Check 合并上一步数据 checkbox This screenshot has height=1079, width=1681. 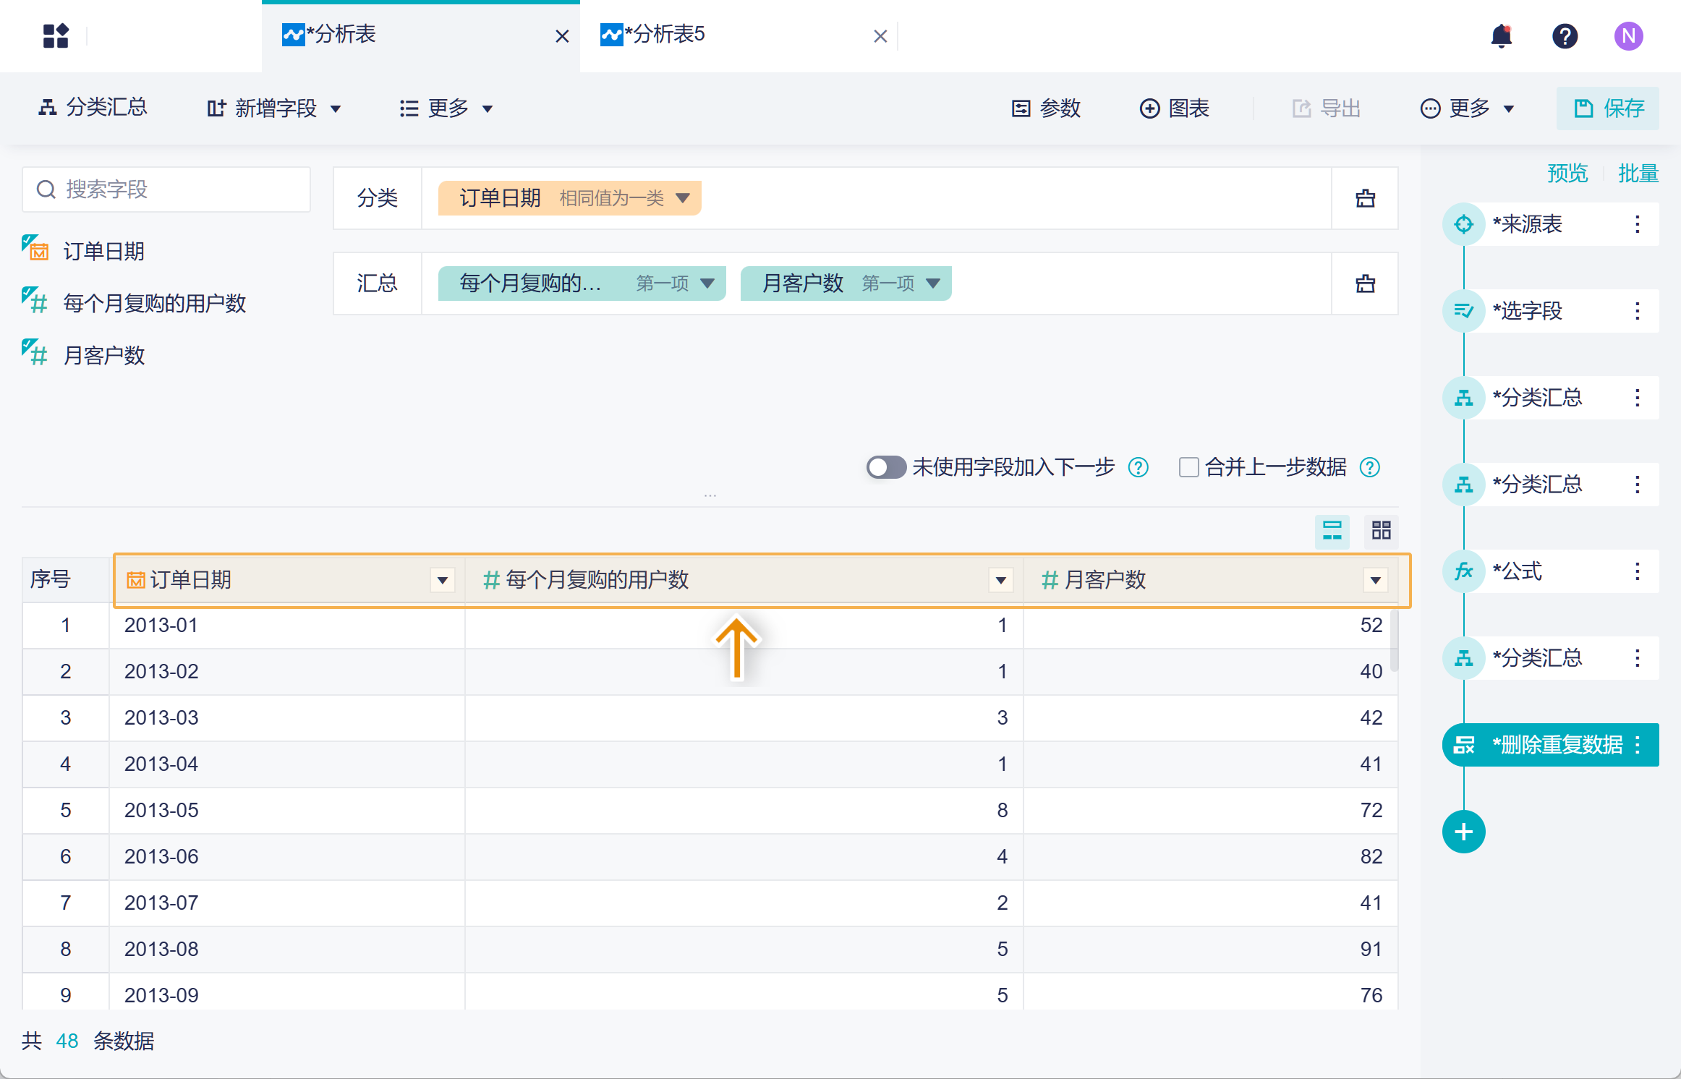pyautogui.click(x=1188, y=467)
